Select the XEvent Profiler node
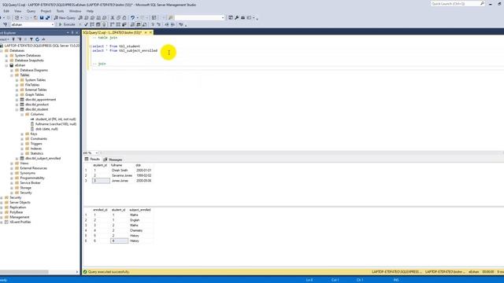The height and width of the screenshot is (283, 504). pos(20,222)
